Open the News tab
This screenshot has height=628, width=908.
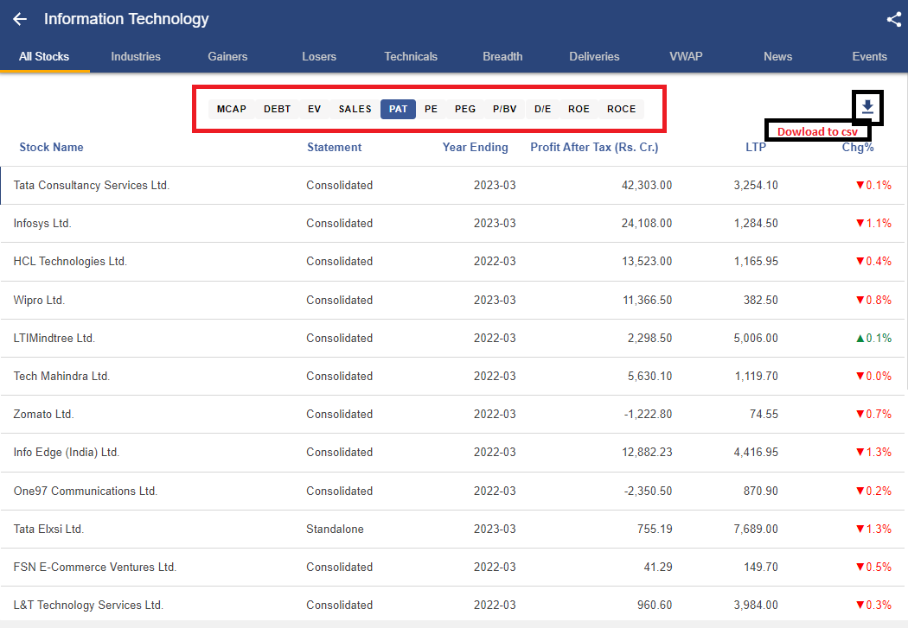pos(777,57)
